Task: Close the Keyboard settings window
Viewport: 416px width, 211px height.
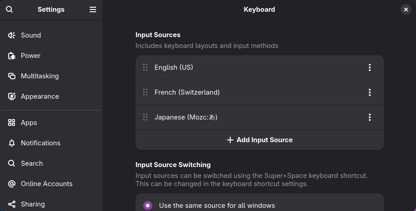Action: click(406, 10)
